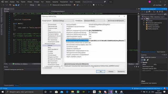
Task: Start the local Windows debugger play button
Action: 51,5
